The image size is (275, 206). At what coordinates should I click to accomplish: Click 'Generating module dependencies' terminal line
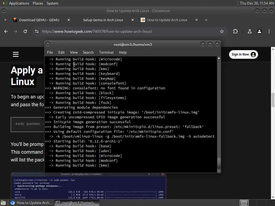[81, 107]
